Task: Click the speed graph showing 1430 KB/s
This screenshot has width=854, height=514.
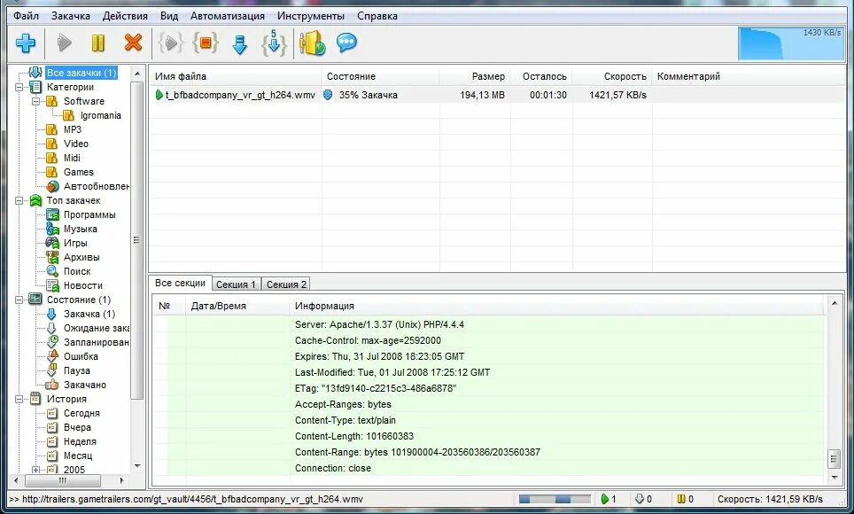Action: [x=791, y=43]
